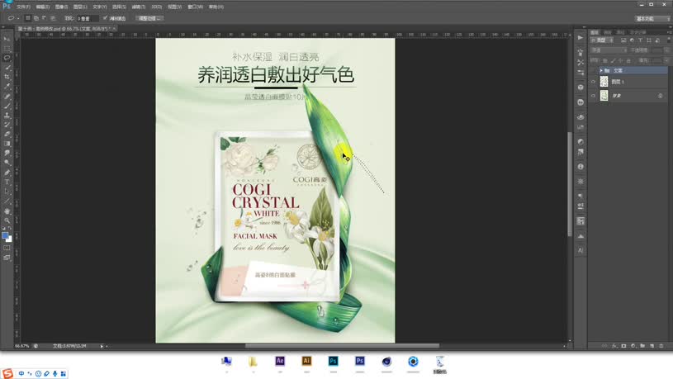
Task: Hide the background layer eye icon
Action: tap(593, 96)
